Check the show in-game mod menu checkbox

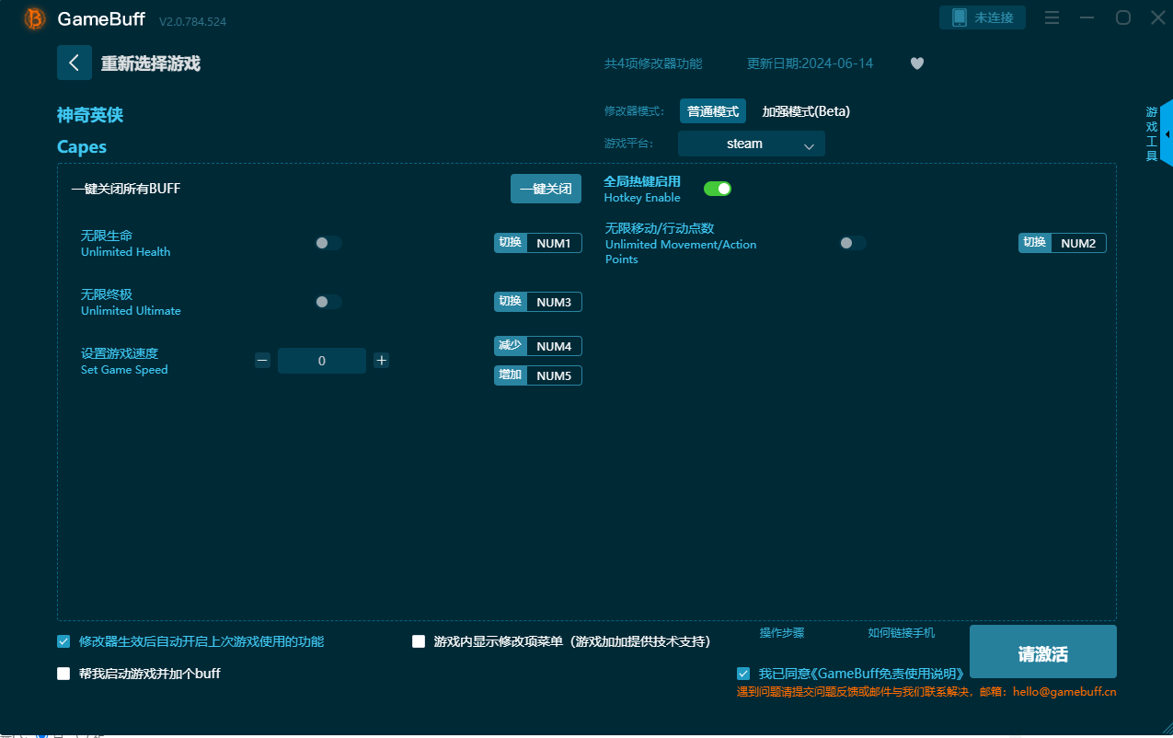(x=419, y=641)
